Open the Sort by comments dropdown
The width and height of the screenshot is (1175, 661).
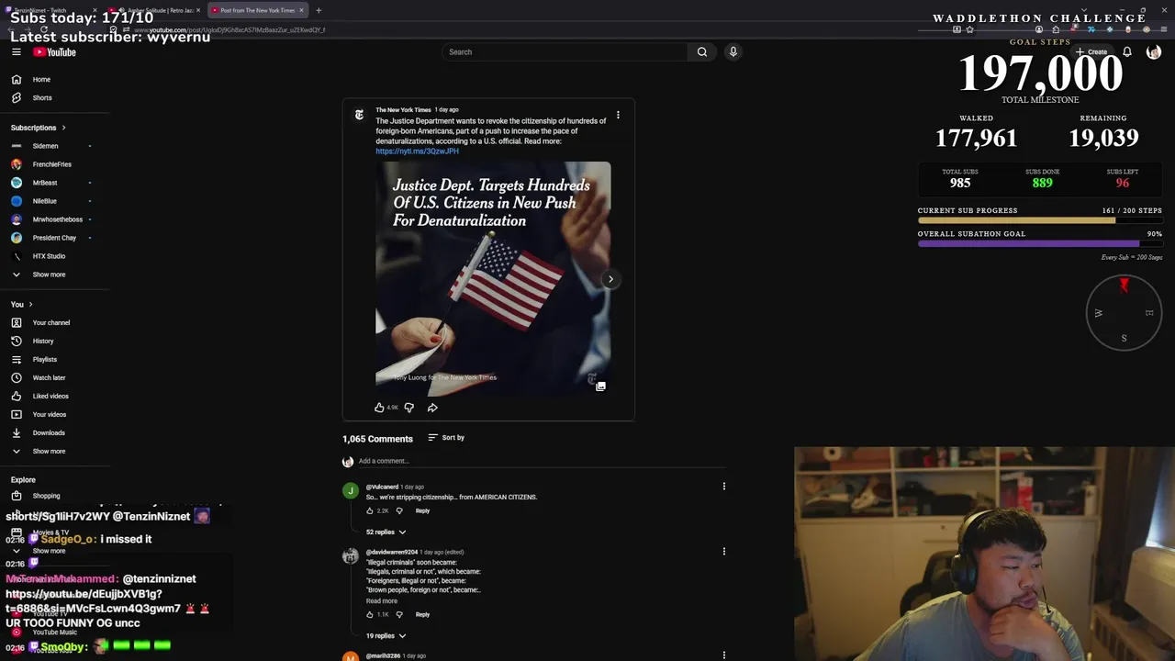446,438
